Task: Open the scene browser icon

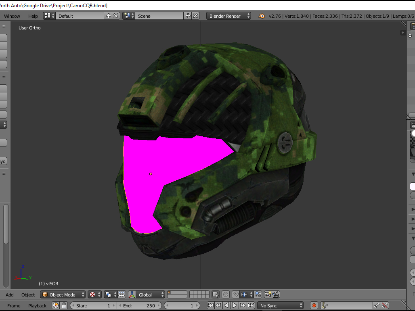Action: (x=129, y=16)
